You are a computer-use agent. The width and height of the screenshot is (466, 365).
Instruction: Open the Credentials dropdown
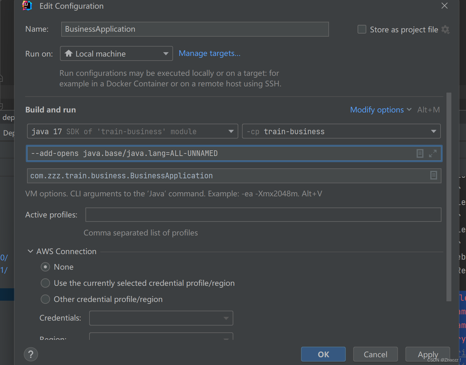click(x=226, y=318)
